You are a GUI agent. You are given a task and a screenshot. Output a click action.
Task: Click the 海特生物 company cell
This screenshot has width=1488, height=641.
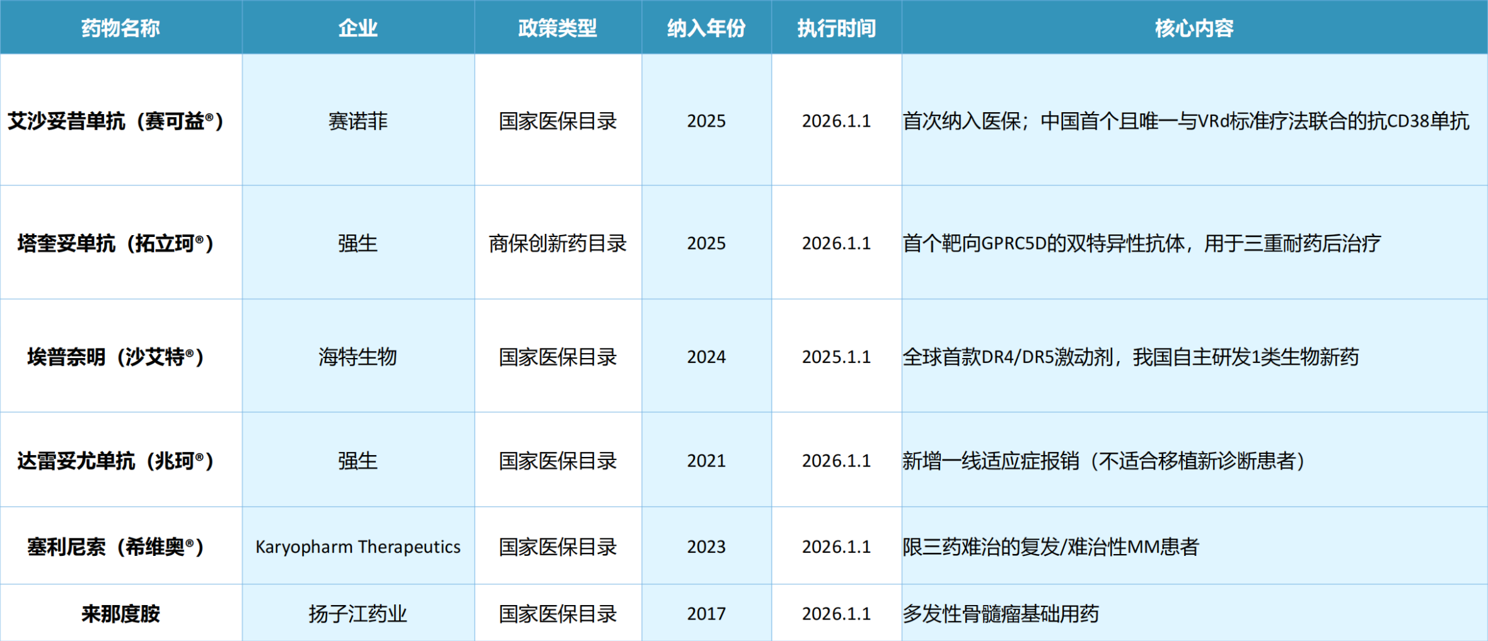tap(358, 356)
